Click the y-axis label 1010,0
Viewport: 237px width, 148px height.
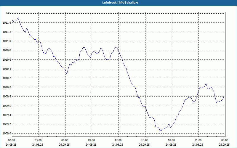pyautogui.click(x=7, y=87)
